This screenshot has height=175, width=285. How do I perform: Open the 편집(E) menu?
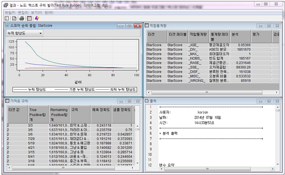coord(23,13)
